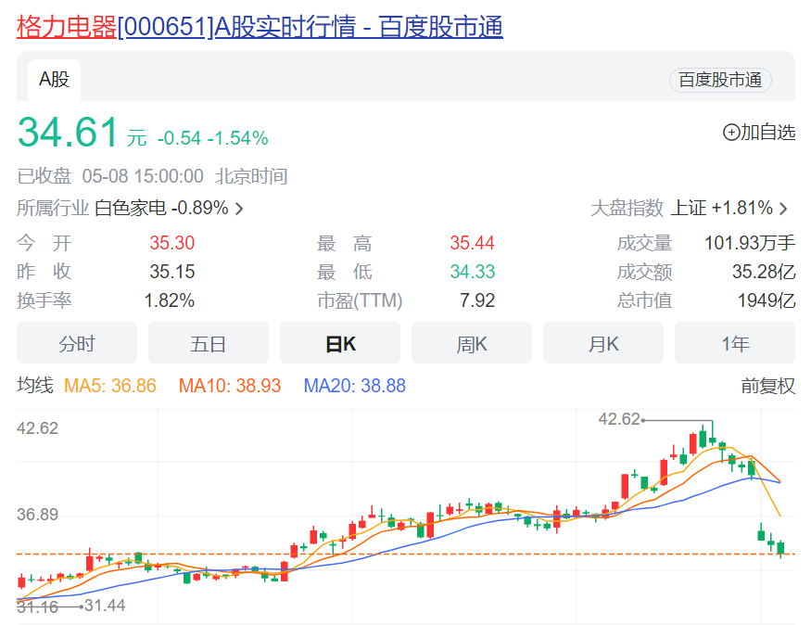Click the plus icon beside 加自选
The width and height of the screenshot is (811, 625).
731,133
